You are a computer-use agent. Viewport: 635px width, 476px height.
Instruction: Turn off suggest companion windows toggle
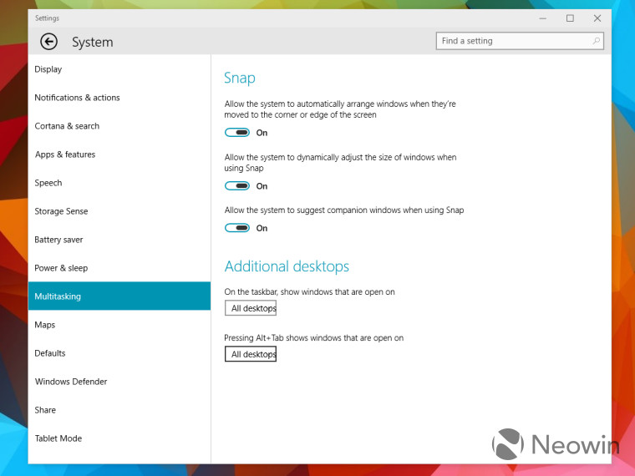click(x=237, y=228)
